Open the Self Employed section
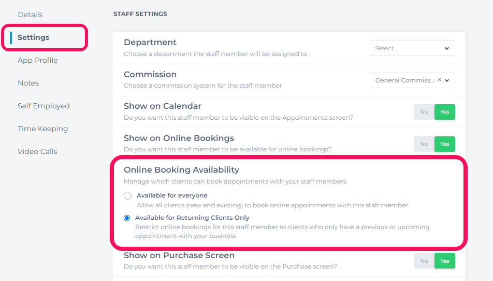Viewport: 493px width, 281px height. pos(44,106)
